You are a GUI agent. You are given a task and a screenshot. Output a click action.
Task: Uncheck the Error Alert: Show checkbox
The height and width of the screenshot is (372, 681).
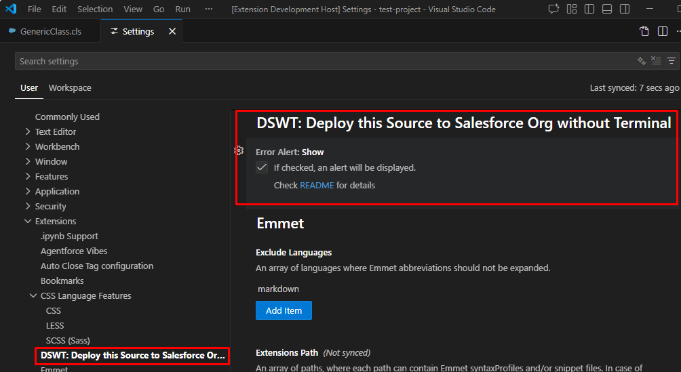pos(262,167)
